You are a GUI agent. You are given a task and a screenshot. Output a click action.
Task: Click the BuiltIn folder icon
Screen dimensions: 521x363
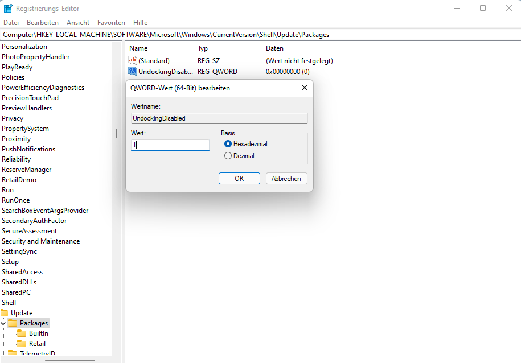click(x=22, y=333)
